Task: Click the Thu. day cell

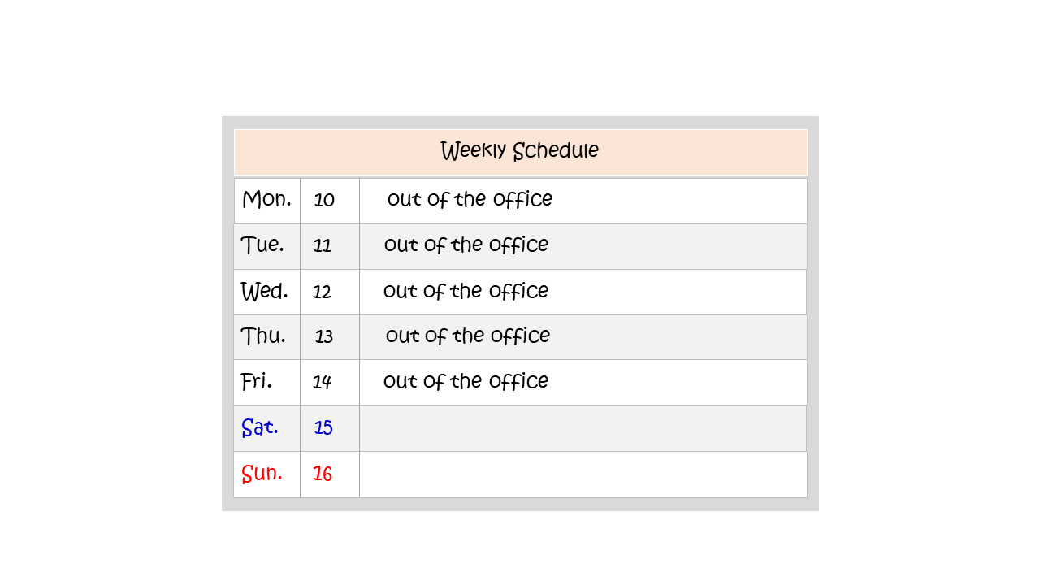Action: pos(267,337)
